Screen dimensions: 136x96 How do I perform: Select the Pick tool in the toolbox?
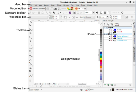tap(30, 22)
